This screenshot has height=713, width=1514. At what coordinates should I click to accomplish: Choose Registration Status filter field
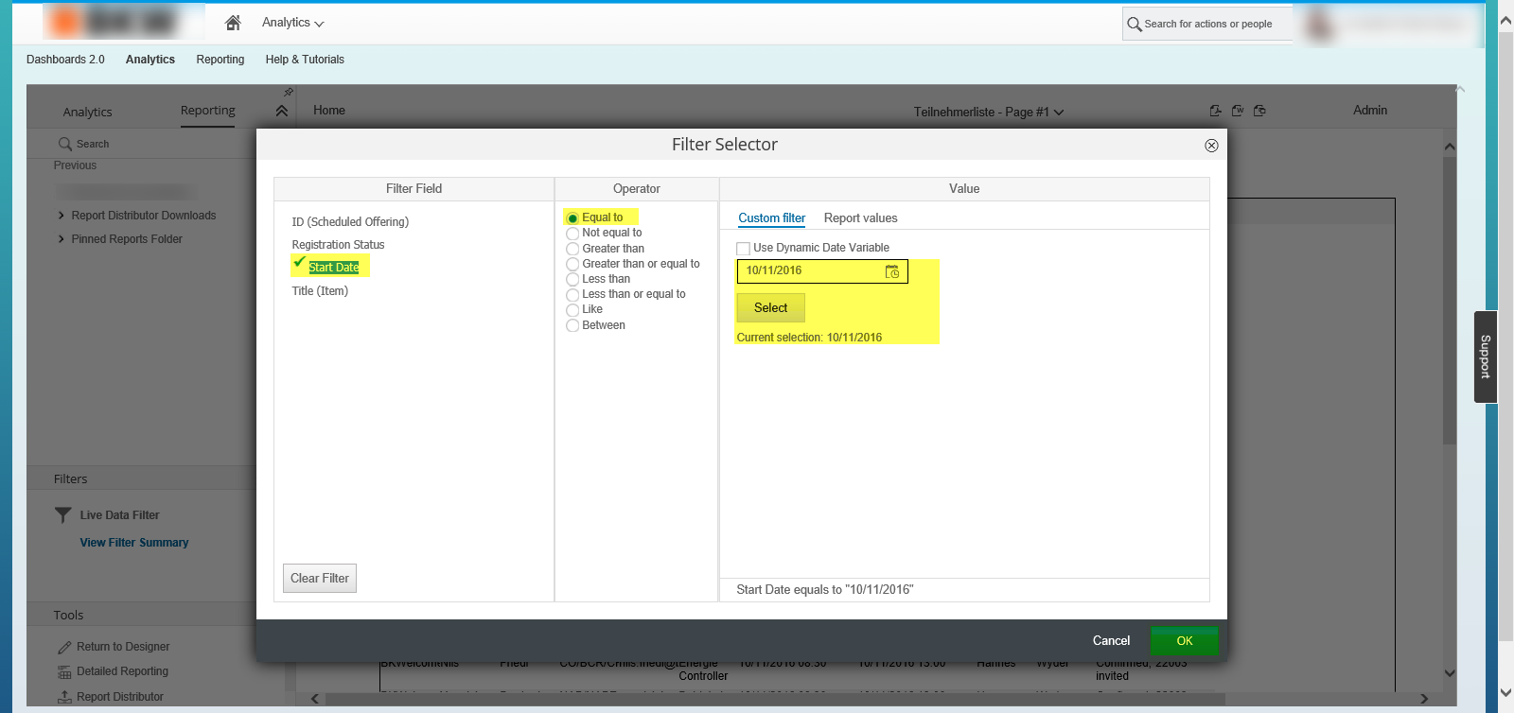pyautogui.click(x=338, y=245)
